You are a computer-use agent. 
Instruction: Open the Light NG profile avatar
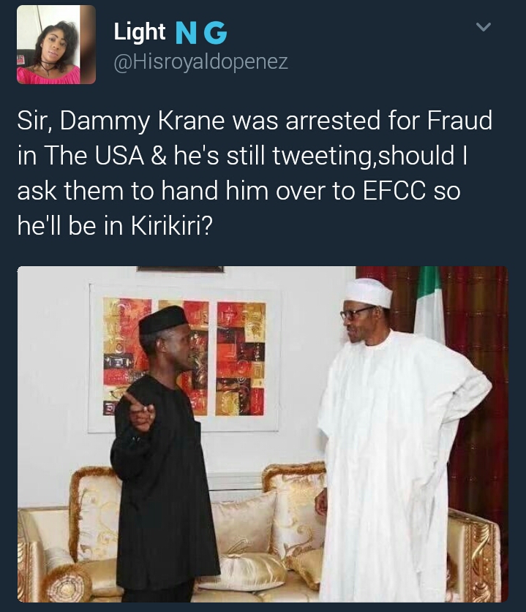click(x=56, y=45)
